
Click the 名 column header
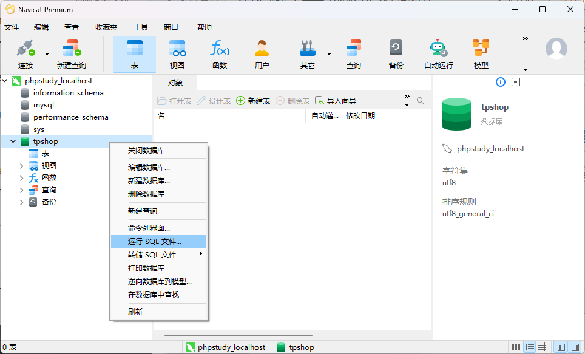tap(230, 116)
